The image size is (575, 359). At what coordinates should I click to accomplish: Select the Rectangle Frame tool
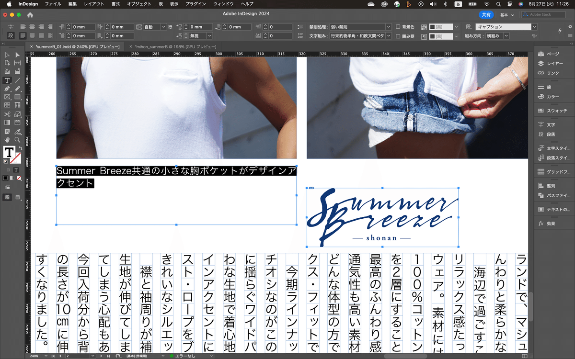tap(7, 97)
